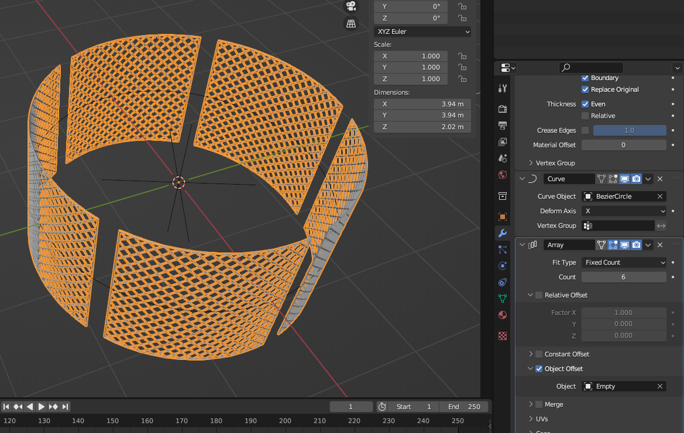Open the Physics properties tab
The width and height of the screenshot is (684, 433).
[503, 266]
